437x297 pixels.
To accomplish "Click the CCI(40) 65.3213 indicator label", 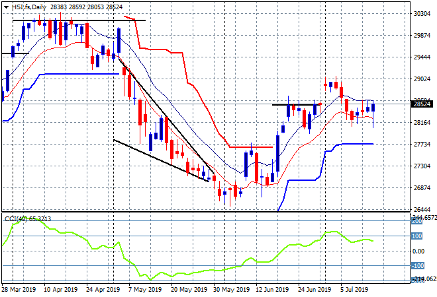I will (28, 219).
